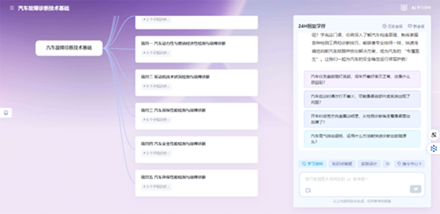Click the grid apps icon in header
This screenshot has width=440, height=214.
point(404,8)
